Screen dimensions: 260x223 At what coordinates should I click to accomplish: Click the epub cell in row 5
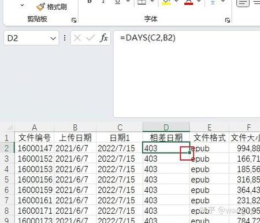pyautogui.click(x=210, y=180)
